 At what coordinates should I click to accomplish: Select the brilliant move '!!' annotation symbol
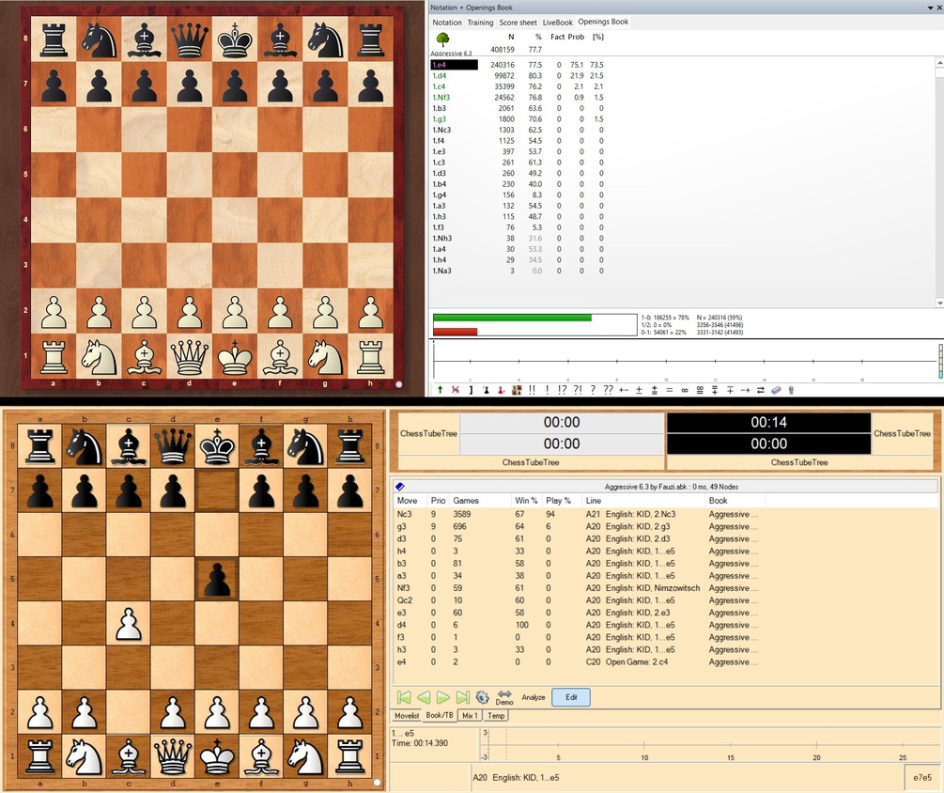click(x=532, y=390)
